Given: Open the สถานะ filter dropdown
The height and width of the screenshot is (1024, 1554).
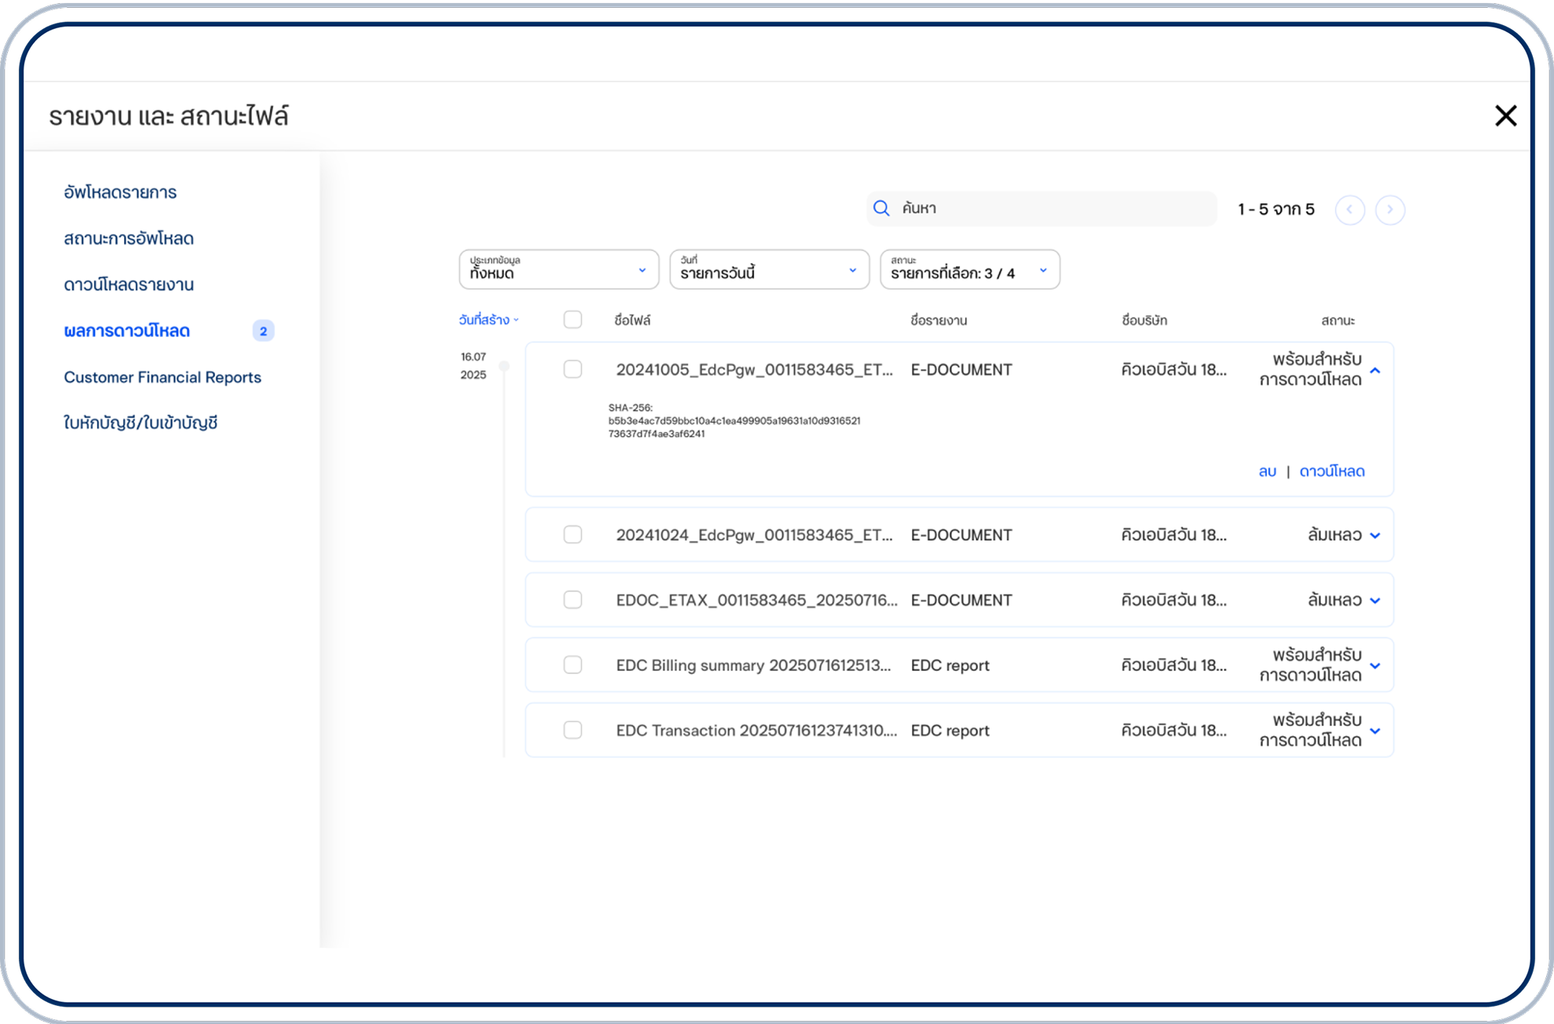Looking at the screenshot, I should (969, 270).
